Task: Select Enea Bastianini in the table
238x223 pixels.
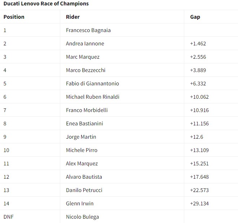Action: [x=84, y=124]
